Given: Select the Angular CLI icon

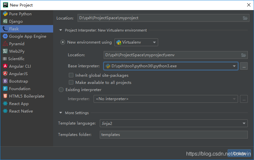Looking at the screenshot, I should pyautogui.click(x=5, y=66).
